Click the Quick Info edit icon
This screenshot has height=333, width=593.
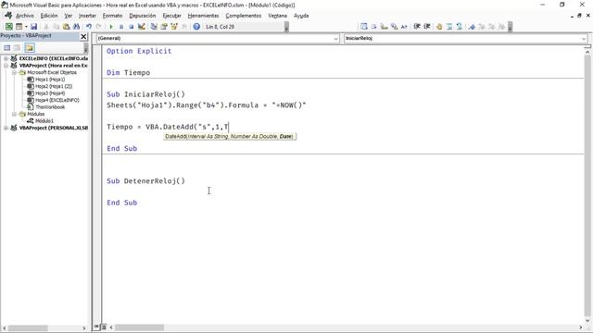click(x=385, y=27)
